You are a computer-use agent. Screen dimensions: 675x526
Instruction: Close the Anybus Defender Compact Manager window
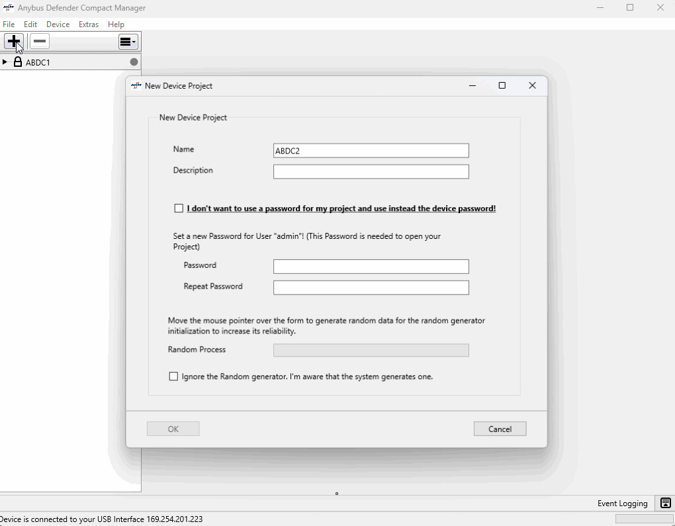[x=660, y=8]
